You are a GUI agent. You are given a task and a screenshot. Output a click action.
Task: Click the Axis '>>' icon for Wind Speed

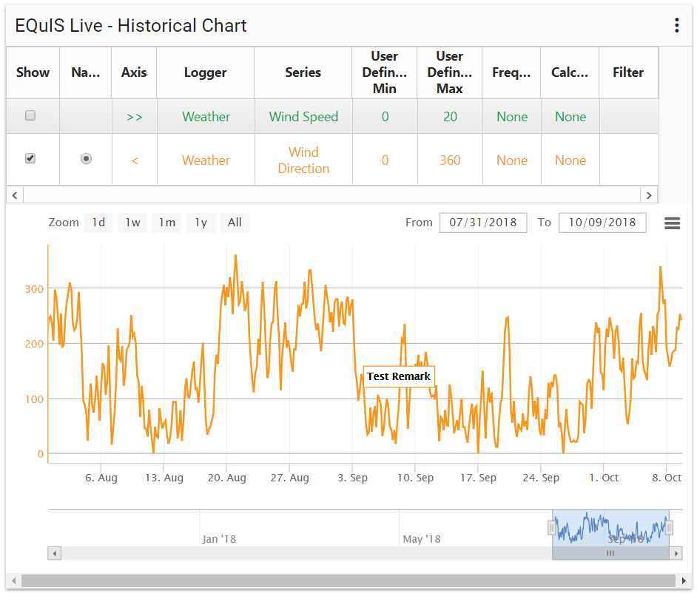[134, 116]
